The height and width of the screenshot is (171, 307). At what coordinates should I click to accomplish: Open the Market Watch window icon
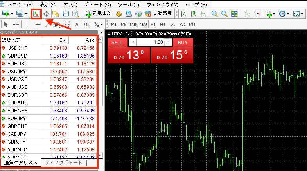[36, 14]
